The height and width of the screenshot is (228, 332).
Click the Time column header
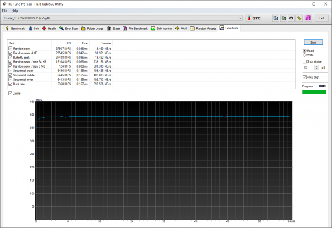tap(81, 43)
